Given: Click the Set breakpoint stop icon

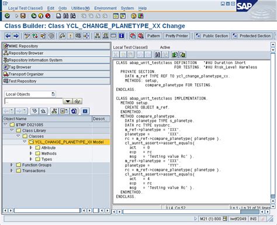Looking at the screenshot, I should [133, 36].
